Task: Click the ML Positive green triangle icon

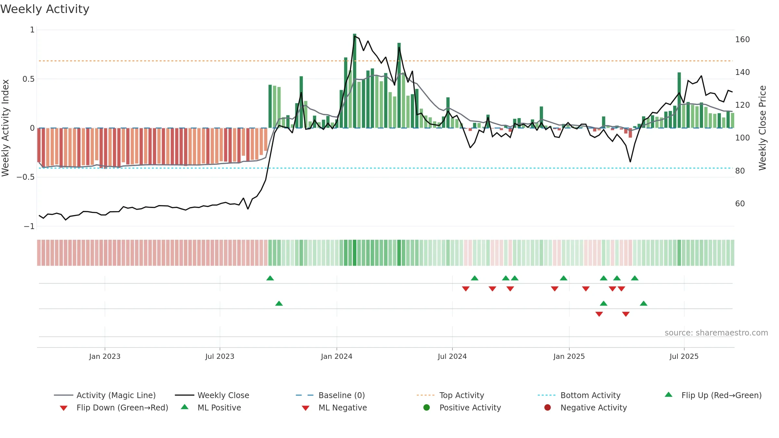Action: coord(185,407)
